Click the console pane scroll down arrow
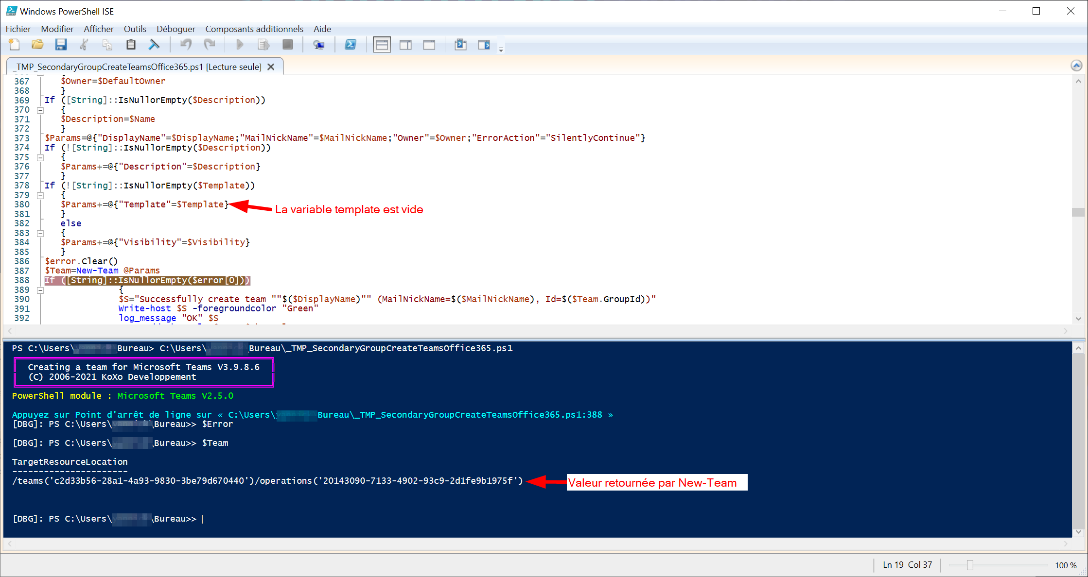The width and height of the screenshot is (1088, 577). pos(1078,532)
